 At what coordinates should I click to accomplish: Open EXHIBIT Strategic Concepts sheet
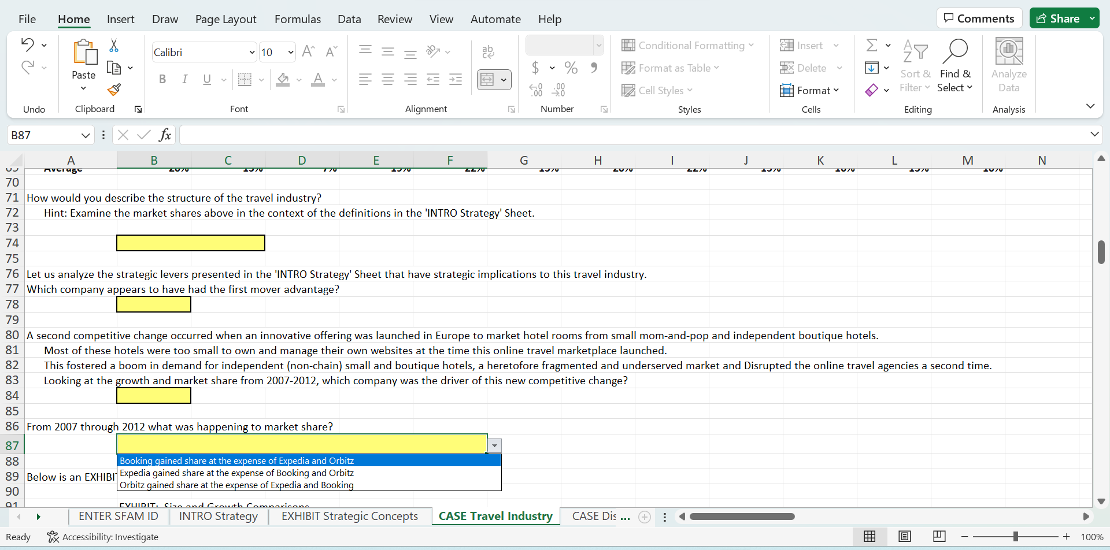point(350,516)
